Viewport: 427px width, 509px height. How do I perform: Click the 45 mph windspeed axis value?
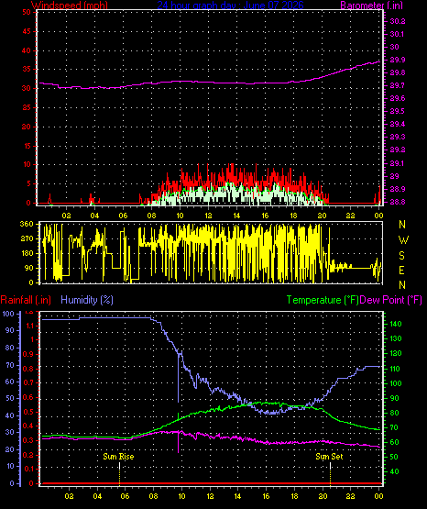point(27,31)
